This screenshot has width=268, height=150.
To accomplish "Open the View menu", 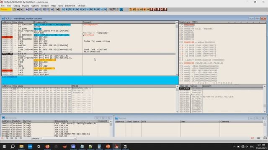I will (x=9, y=5).
